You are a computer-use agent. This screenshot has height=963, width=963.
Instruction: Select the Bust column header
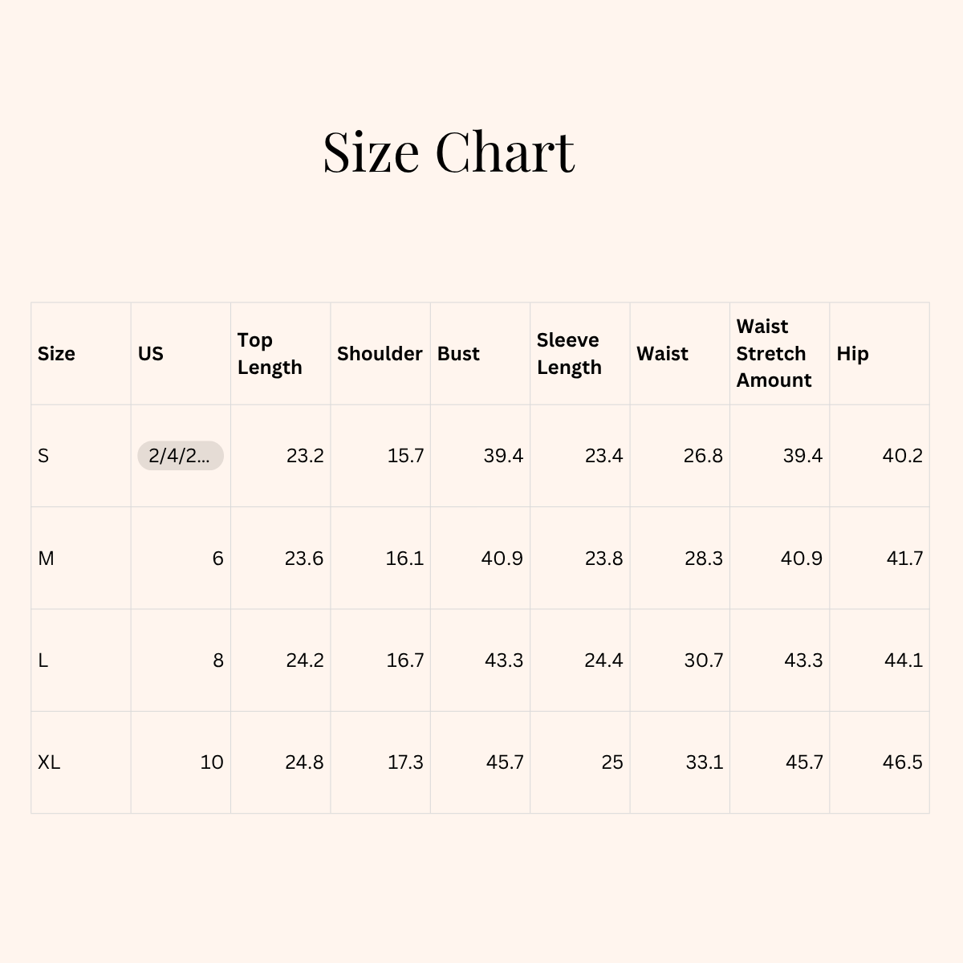pyautogui.click(x=458, y=354)
